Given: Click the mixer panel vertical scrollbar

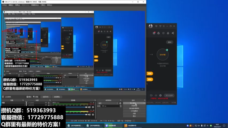Looking at the screenshot, I should click(x=95, y=110).
